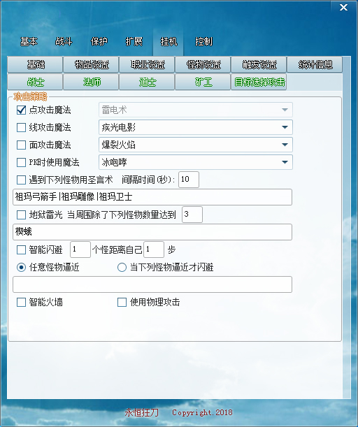Open the 怪物设置 sub-tab
The height and width of the screenshot is (427, 358).
(203, 64)
